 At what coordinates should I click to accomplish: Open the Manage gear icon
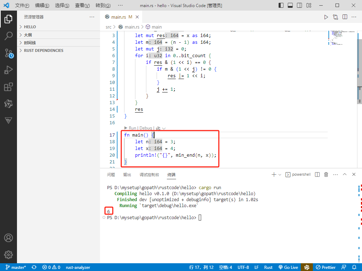pyautogui.click(x=8, y=255)
